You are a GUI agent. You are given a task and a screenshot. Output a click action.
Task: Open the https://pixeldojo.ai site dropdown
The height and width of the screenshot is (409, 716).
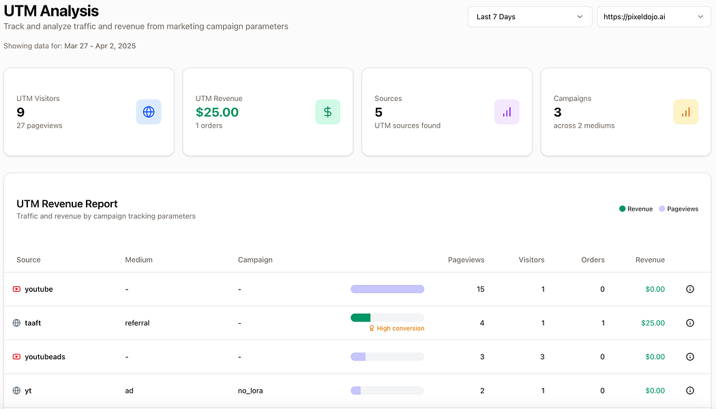[653, 17]
